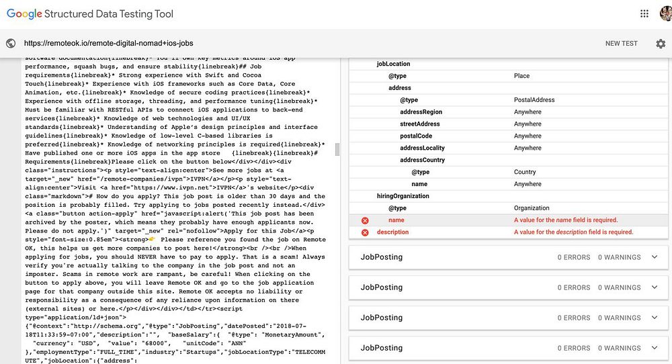Click the globe icon beside the URL

point(11,43)
